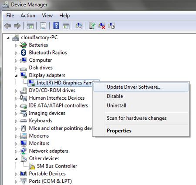Click the Mice pointing devices icon
The height and width of the screenshot is (185, 196).
coord(24,128)
